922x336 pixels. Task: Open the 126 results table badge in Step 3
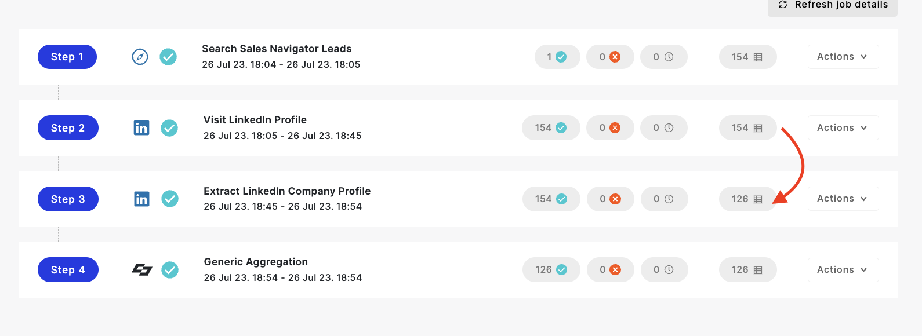[747, 199]
